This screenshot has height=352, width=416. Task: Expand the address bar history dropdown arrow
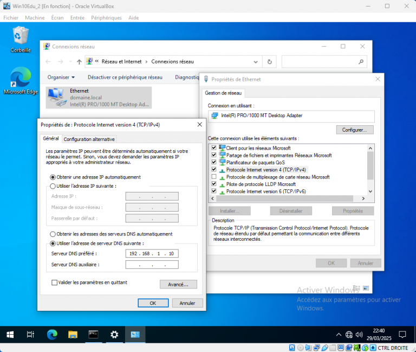258,62
